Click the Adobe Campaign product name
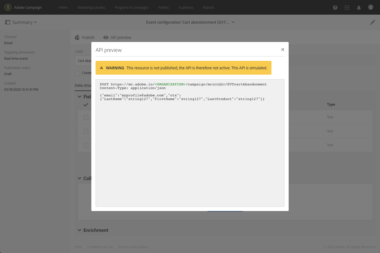This screenshot has height=253, width=380. [28, 8]
